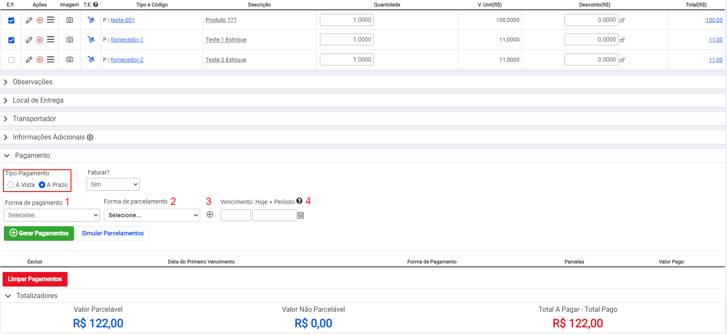
Task: Click the quantity field in teste-001 row
Action: point(347,20)
